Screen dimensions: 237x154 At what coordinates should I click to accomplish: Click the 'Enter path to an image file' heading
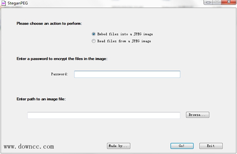pyautogui.click(x=41, y=99)
